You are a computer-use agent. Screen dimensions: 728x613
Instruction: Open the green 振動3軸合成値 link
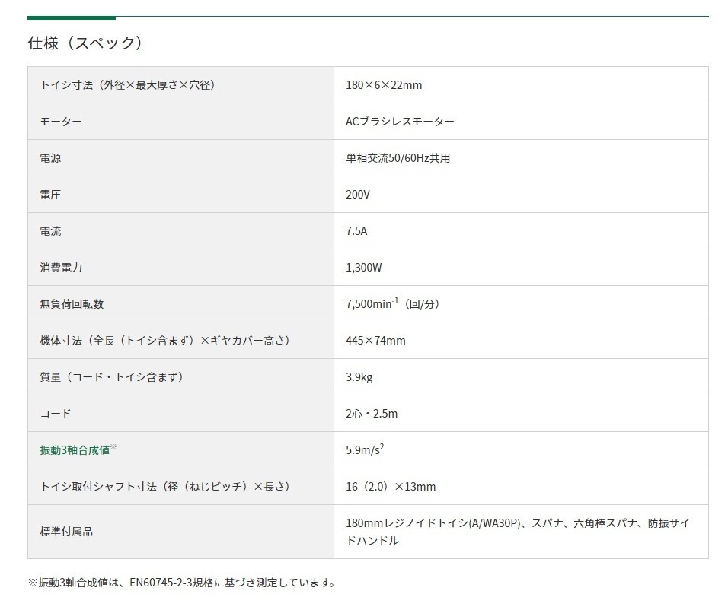pos(75,449)
